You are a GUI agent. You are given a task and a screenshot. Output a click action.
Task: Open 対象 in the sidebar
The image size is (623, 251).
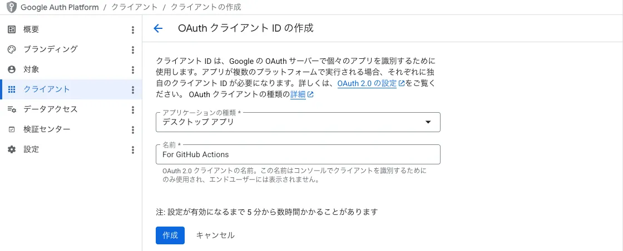click(71, 69)
